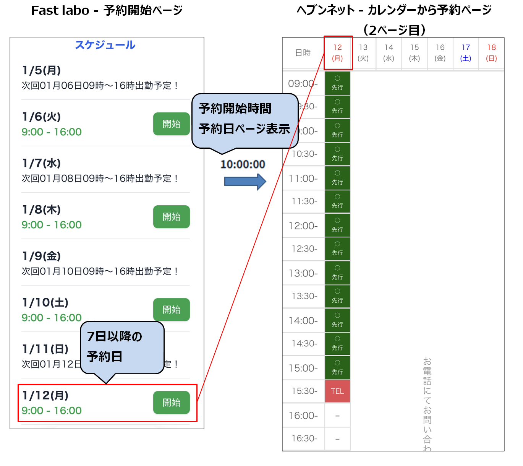Select the 14:30 先行 slot
523x466 pixels.
[338, 344]
